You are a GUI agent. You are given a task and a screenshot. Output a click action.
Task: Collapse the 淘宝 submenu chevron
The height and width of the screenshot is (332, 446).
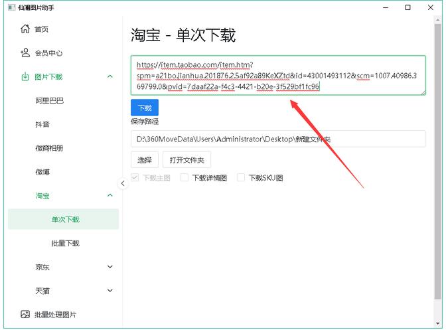point(110,195)
